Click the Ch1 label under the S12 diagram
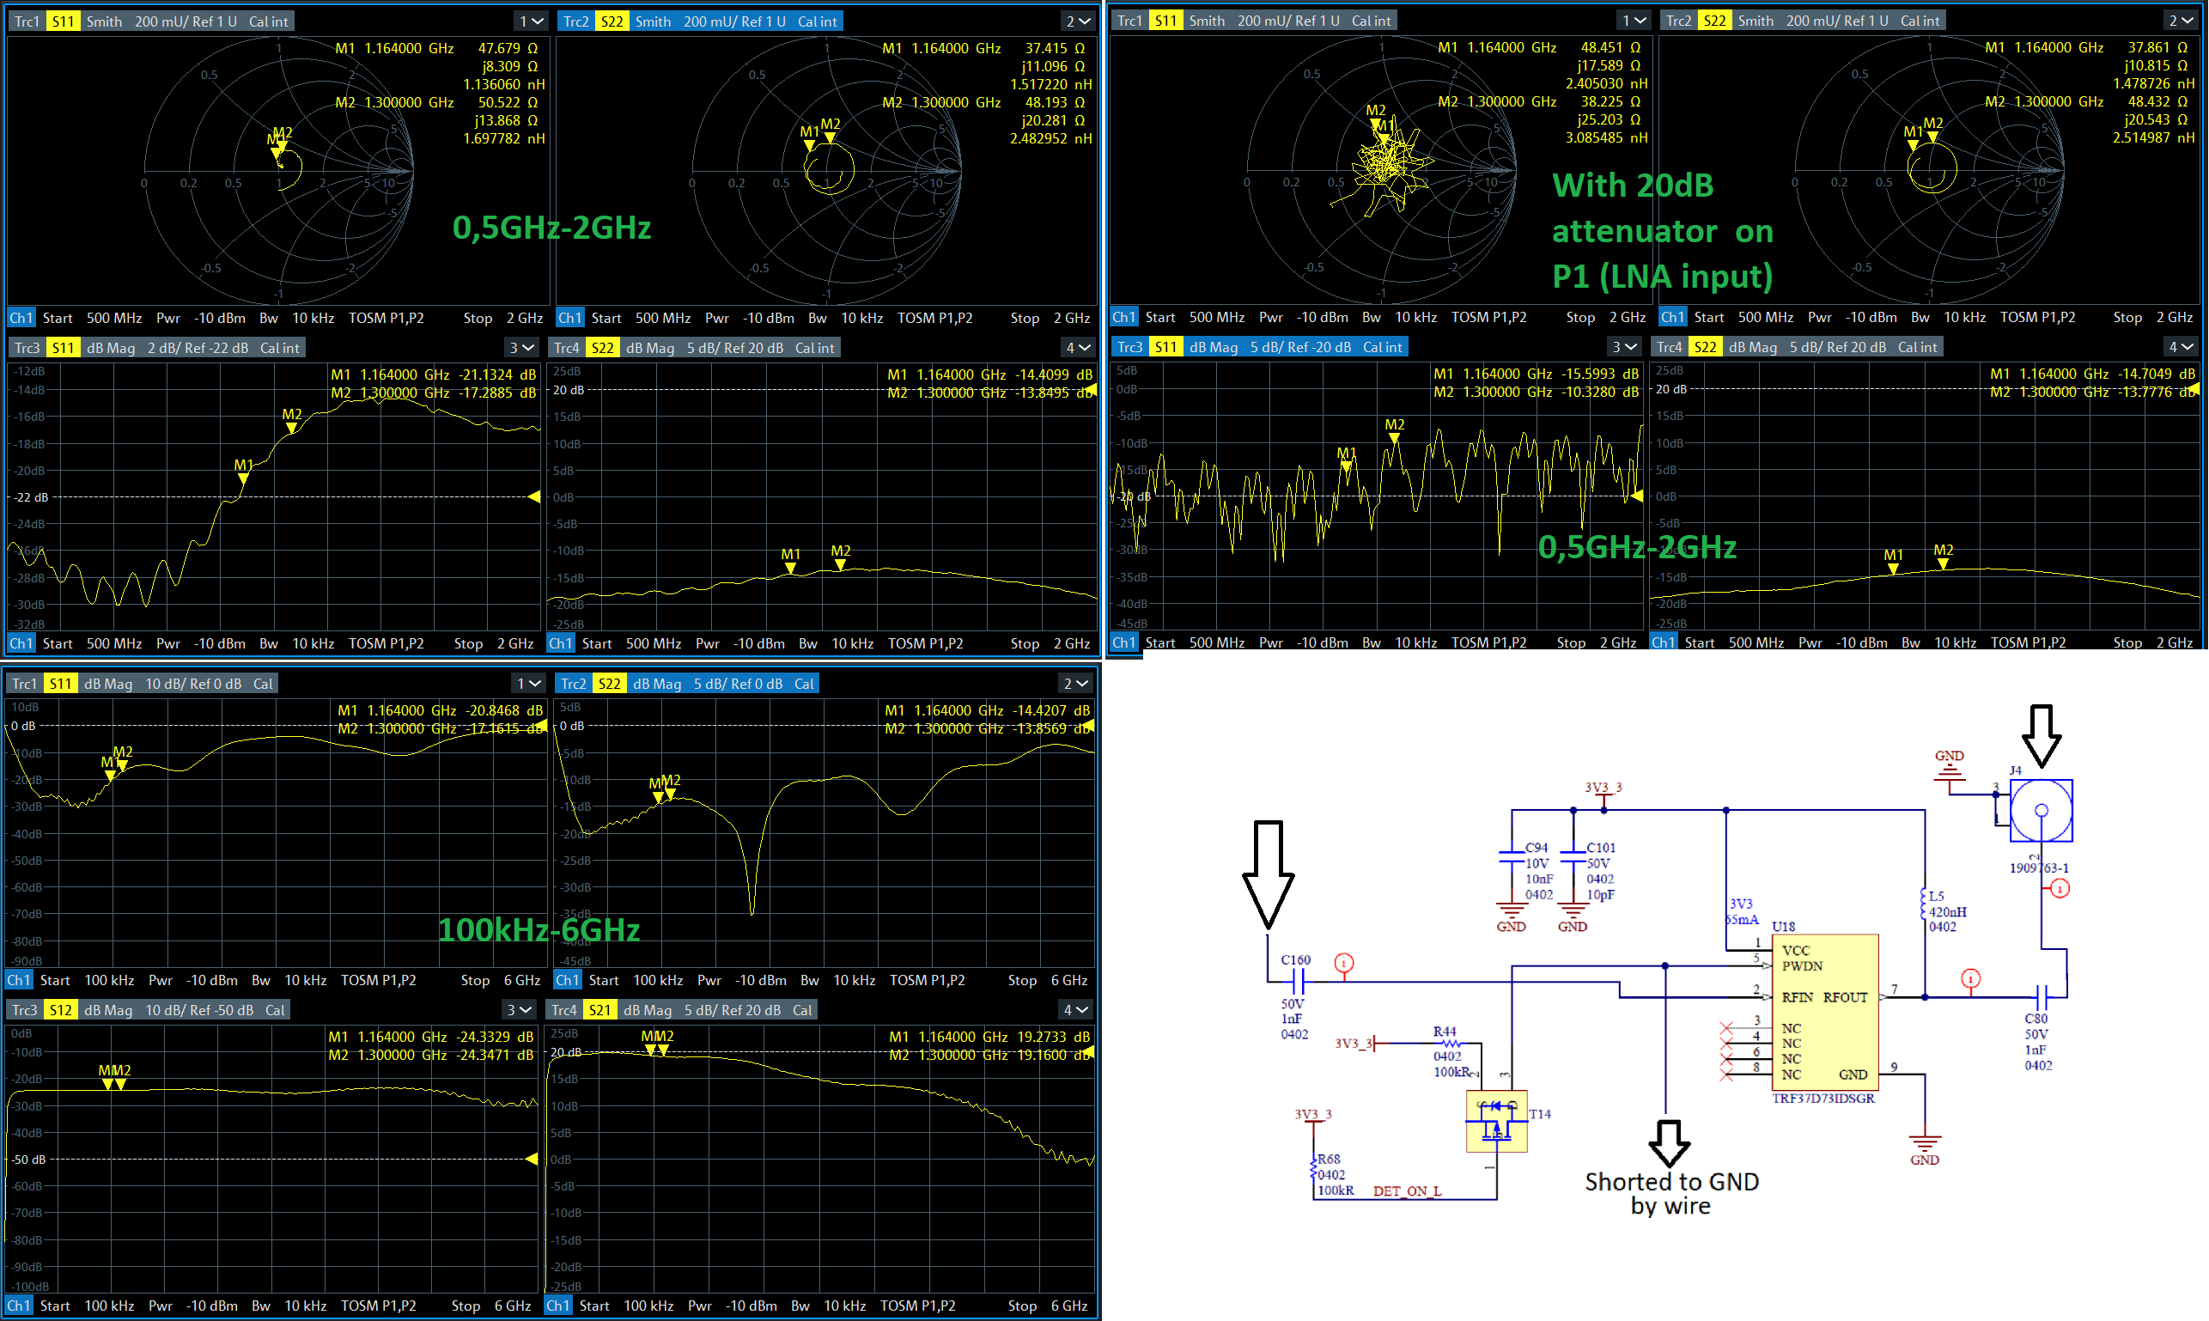 [19, 1306]
